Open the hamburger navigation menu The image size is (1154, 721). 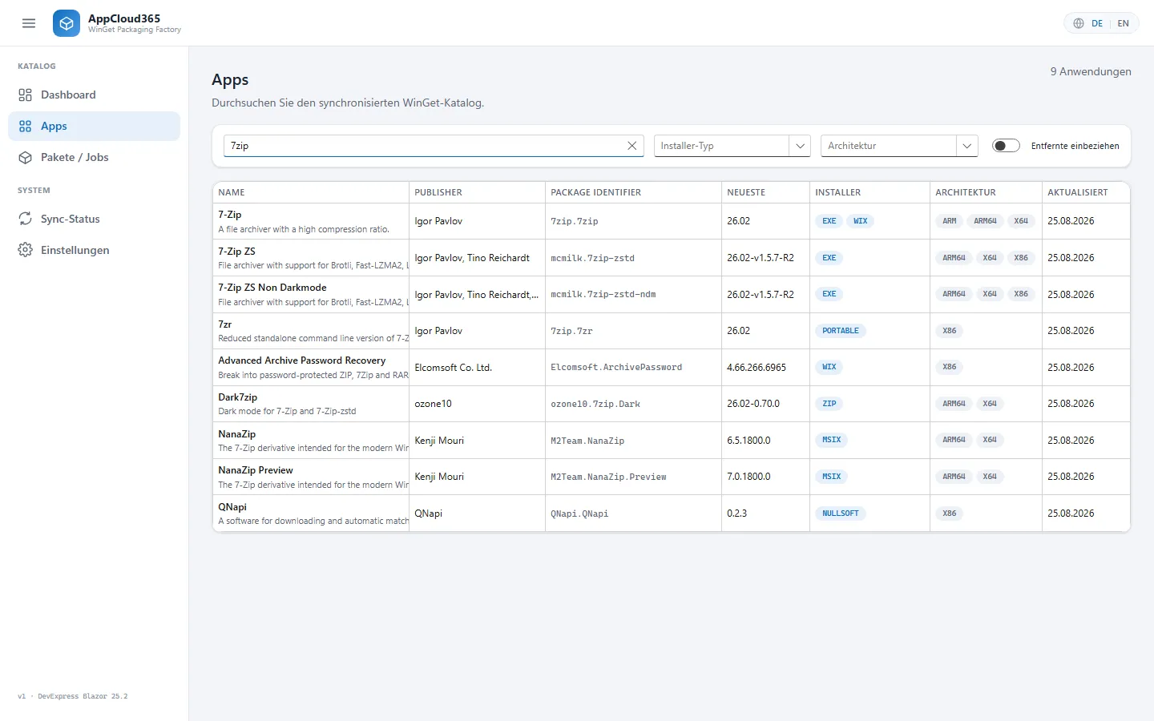(x=29, y=23)
